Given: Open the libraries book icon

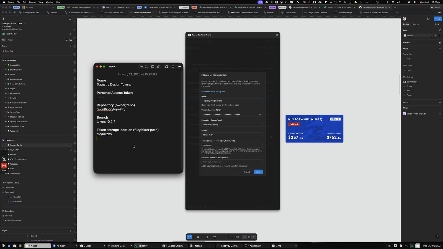Looking at the screenshot, I should (x=71, y=40).
